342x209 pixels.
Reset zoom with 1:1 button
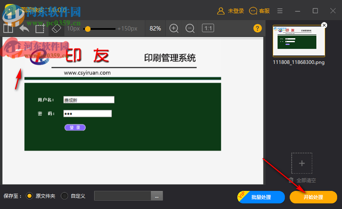208,28
